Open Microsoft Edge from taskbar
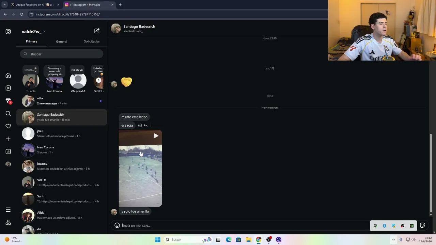Viewport: 436px width, 245px height. pyautogui.click(x=229, y=240)
